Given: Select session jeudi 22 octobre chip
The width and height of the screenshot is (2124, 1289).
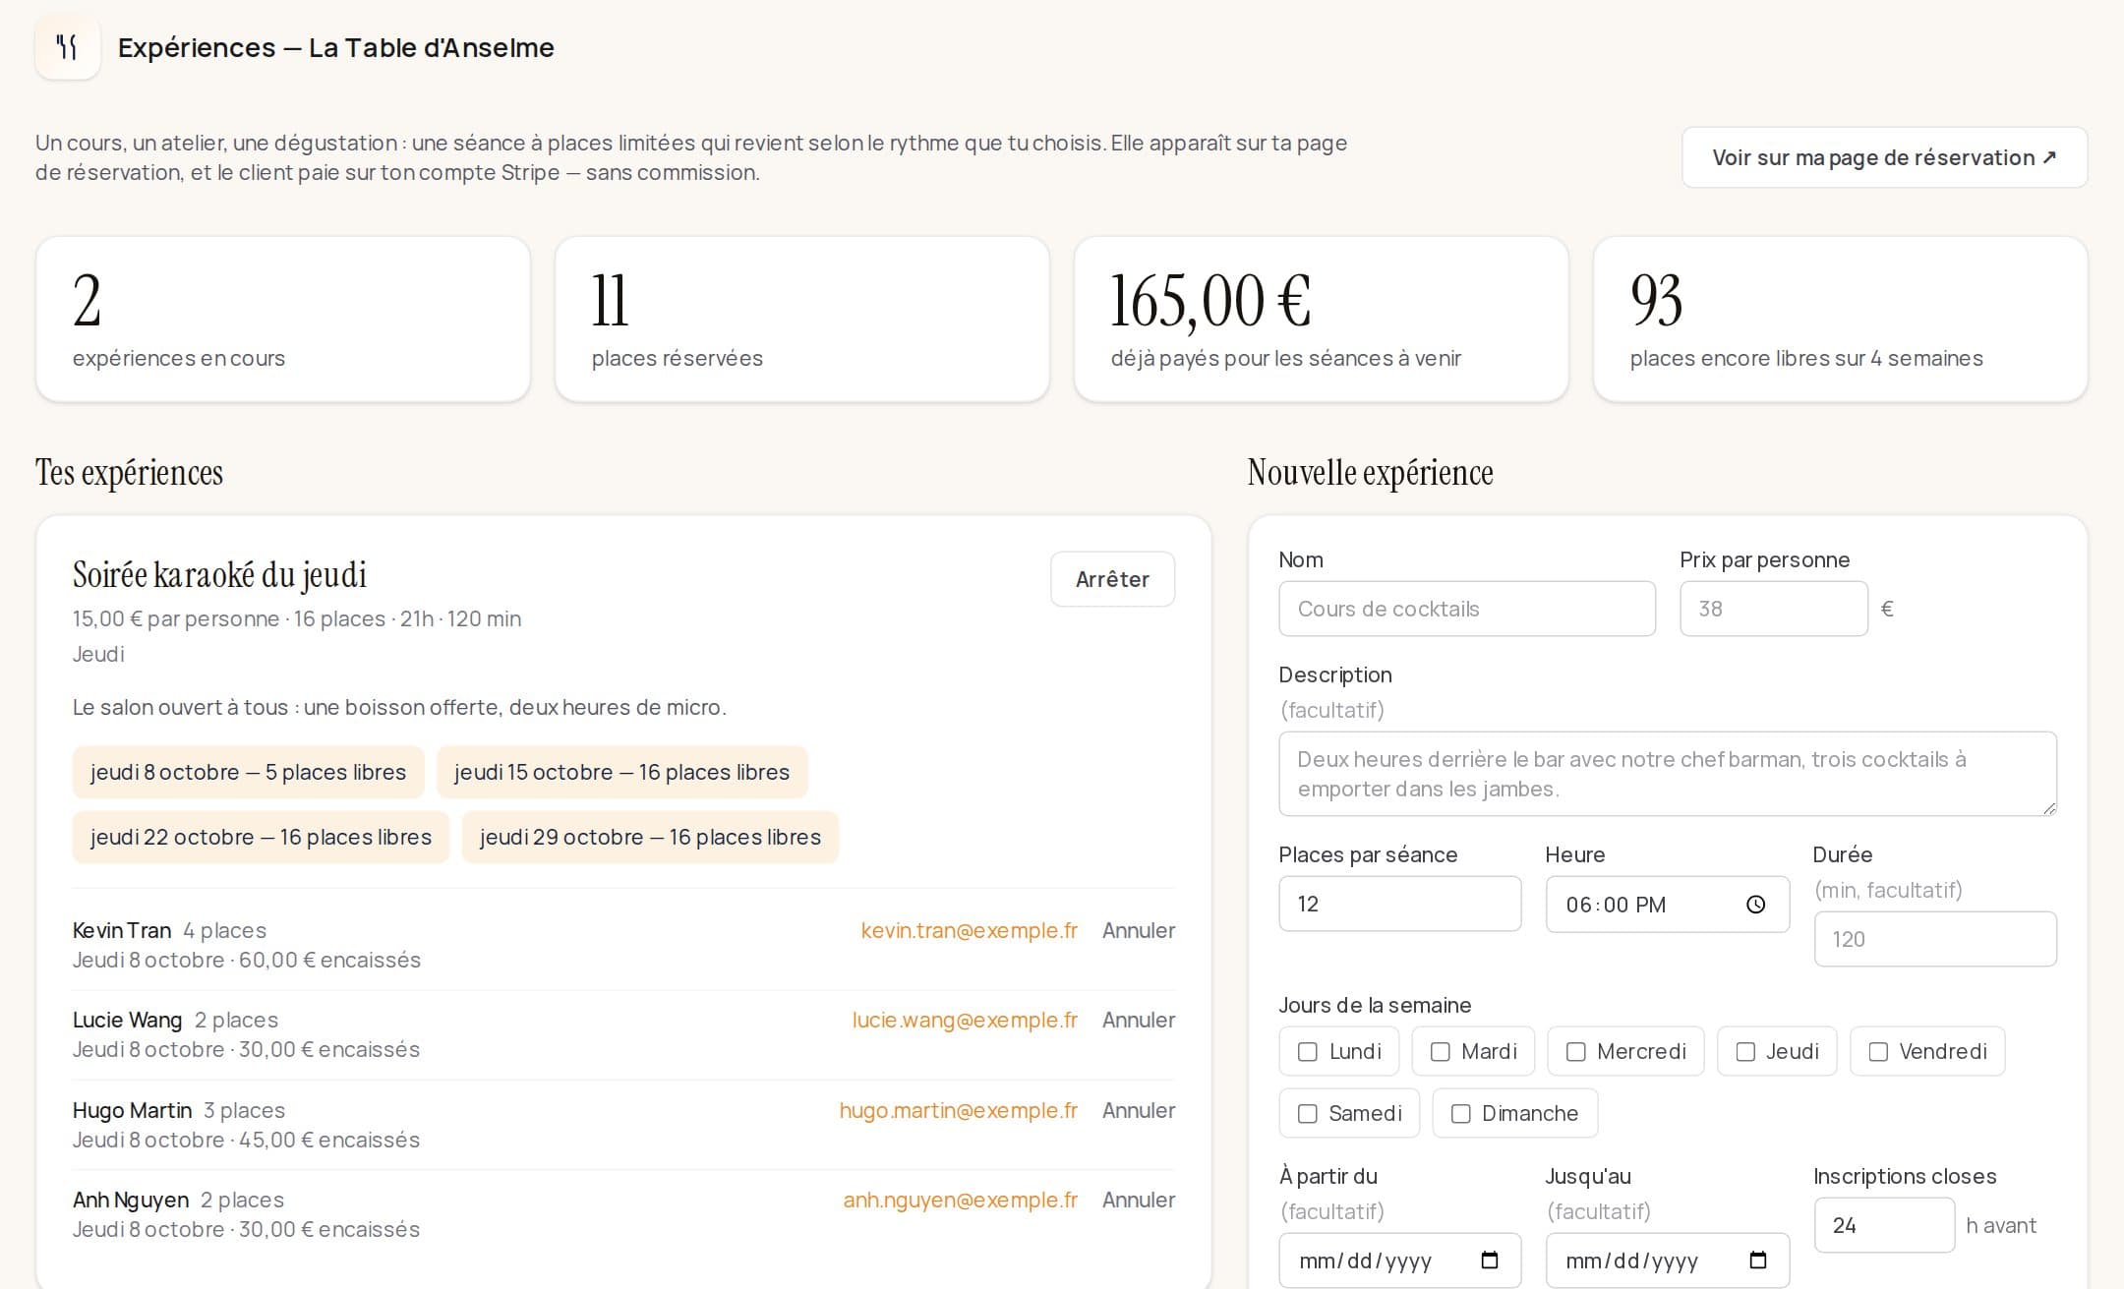Looking at the screenshot, I should tap(261, 837).
